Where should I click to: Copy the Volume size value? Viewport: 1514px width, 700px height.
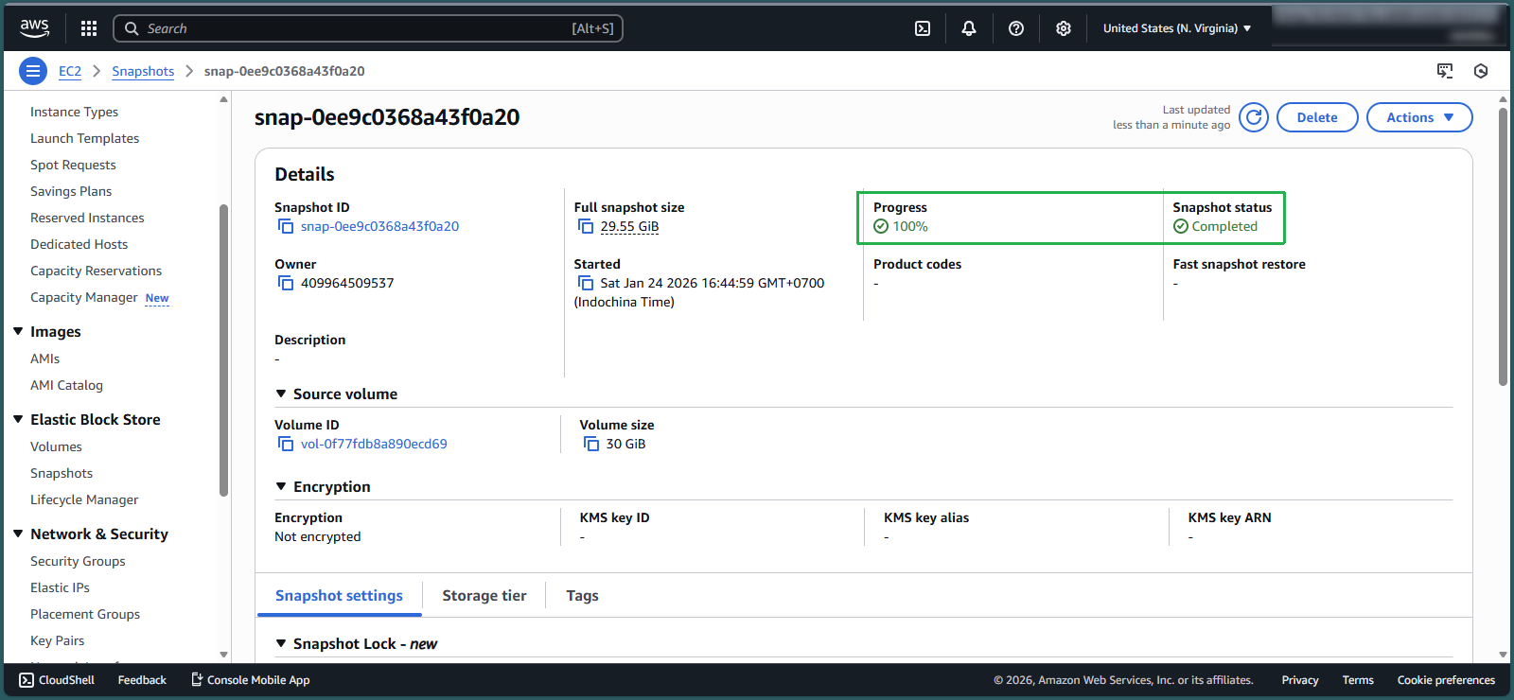(591, 444)
